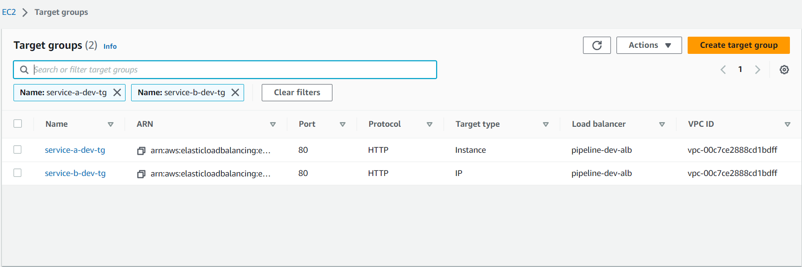Go to previous page arrow
The height and width of the screenshot is (267, 802).
723,70
